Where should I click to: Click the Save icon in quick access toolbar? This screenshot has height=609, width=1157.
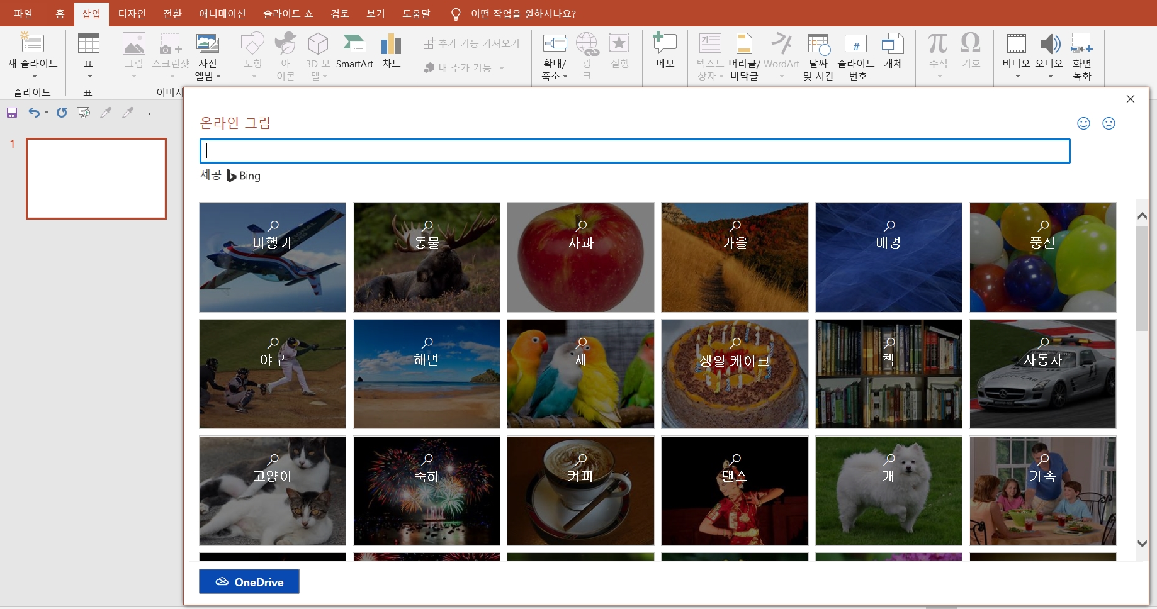(x=12, y=113)
